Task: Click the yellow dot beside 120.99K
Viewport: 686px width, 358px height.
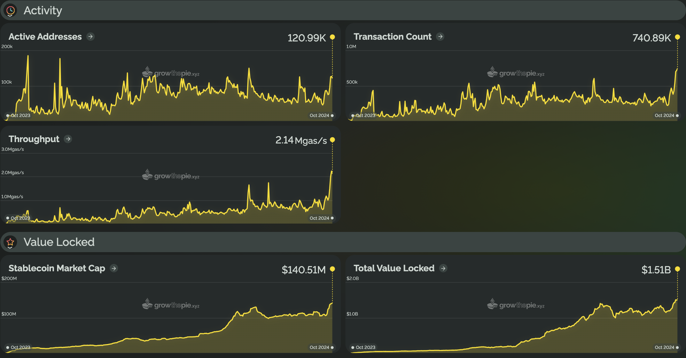Action: click(x=333, y=37)
